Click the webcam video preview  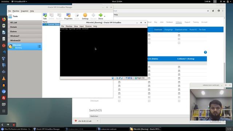click(211, 105)
